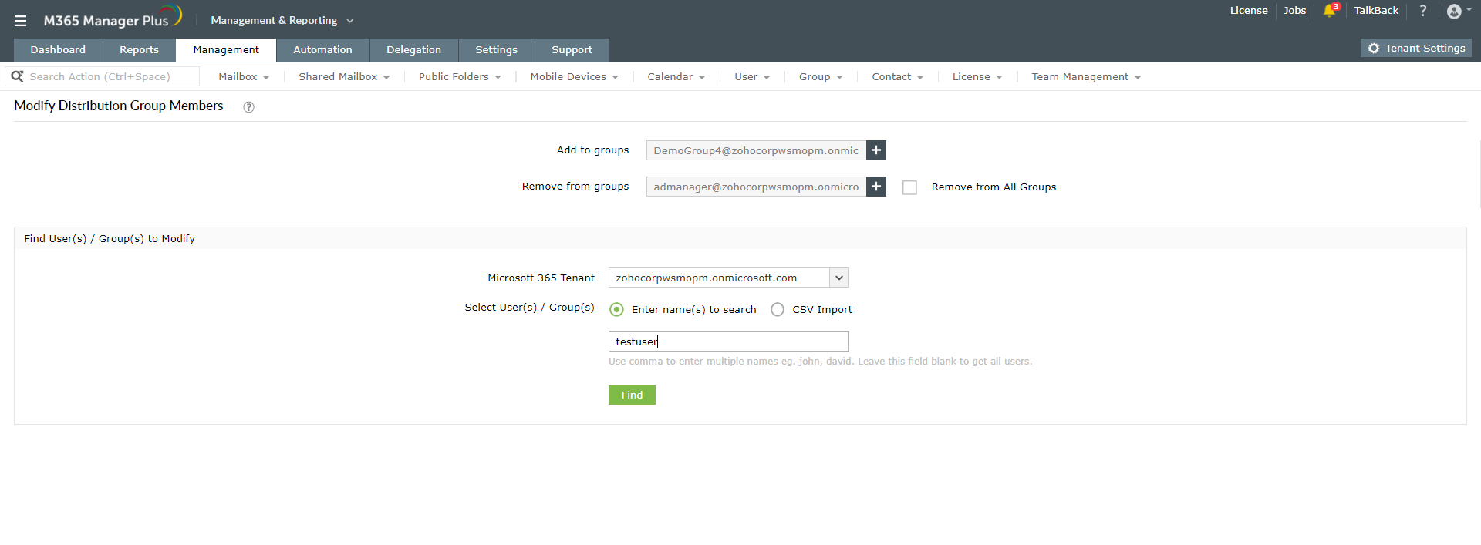Open the Contact menu
This screenshot has height=545, width=1481.
pyautogui.click(x=897, y=77)
